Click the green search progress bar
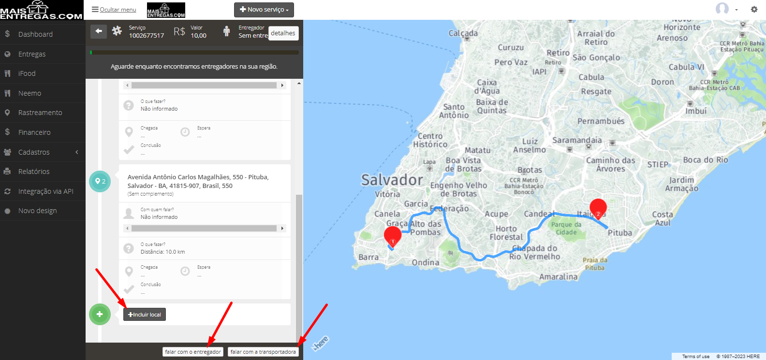Image resolution: width=766 pixels, height=360 pixels. click(194, 52)
